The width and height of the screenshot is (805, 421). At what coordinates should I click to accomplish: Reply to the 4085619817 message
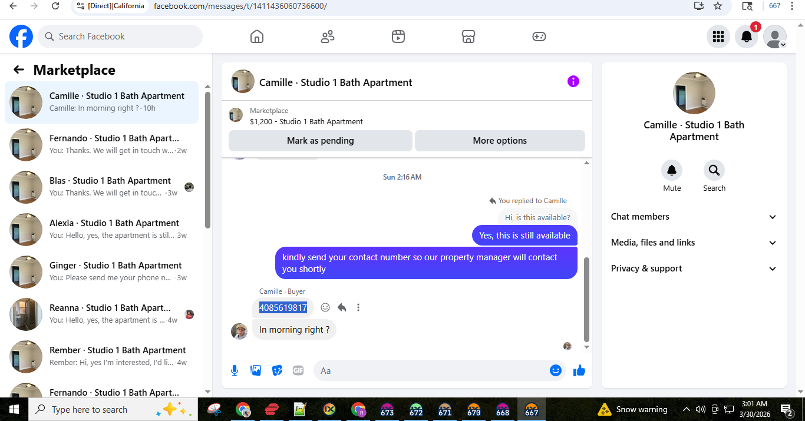tap(342, 307)
